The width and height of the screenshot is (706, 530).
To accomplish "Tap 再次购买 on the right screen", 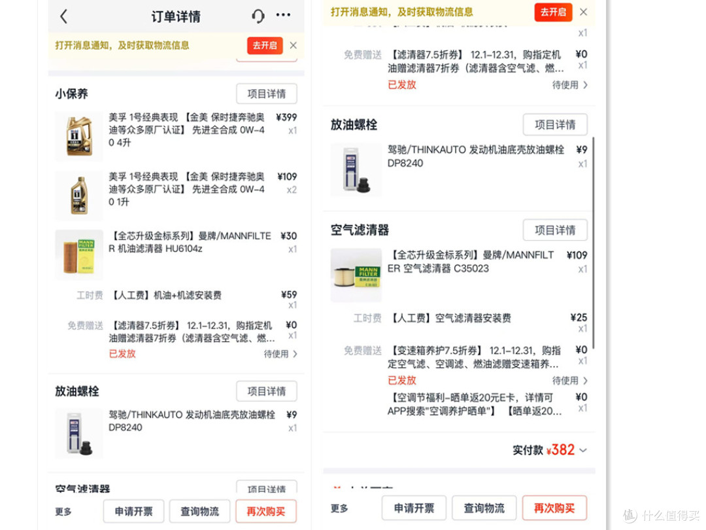I will [x=554, y=508].
